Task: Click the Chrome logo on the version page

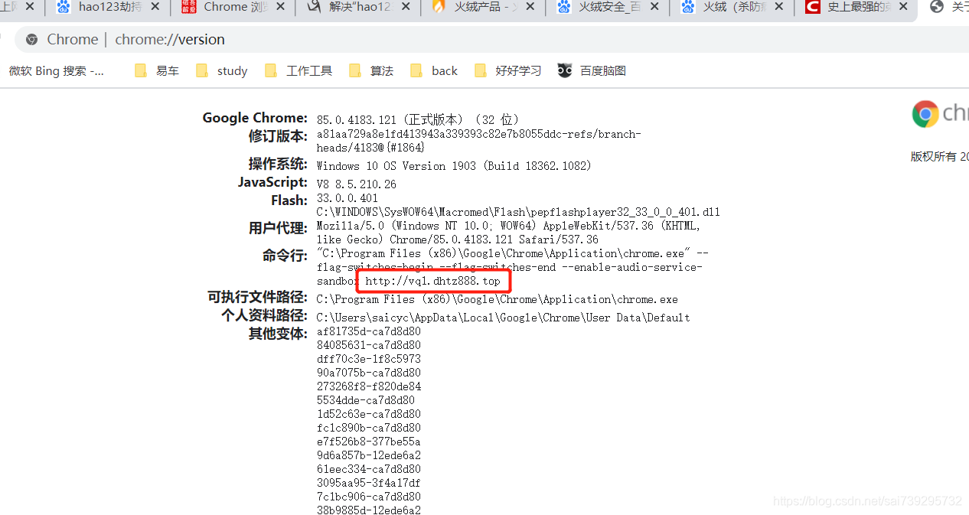Action: tap(925, 114)
